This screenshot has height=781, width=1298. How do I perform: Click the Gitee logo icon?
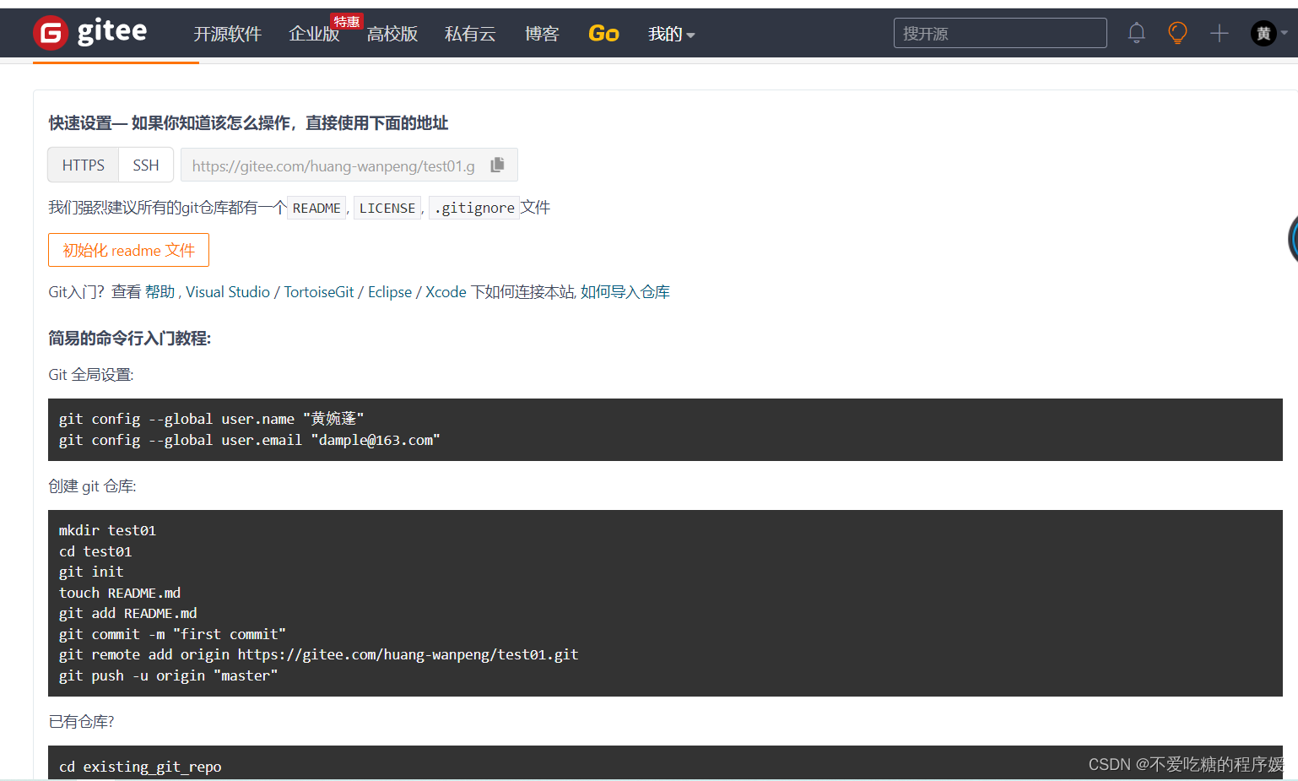[51, 33]
